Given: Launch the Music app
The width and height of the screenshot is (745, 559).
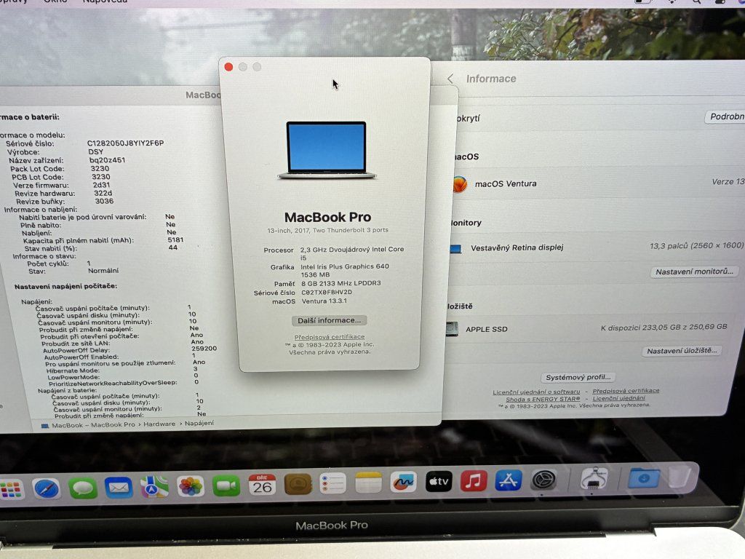Looking at the screenshot, I should 474,480.
